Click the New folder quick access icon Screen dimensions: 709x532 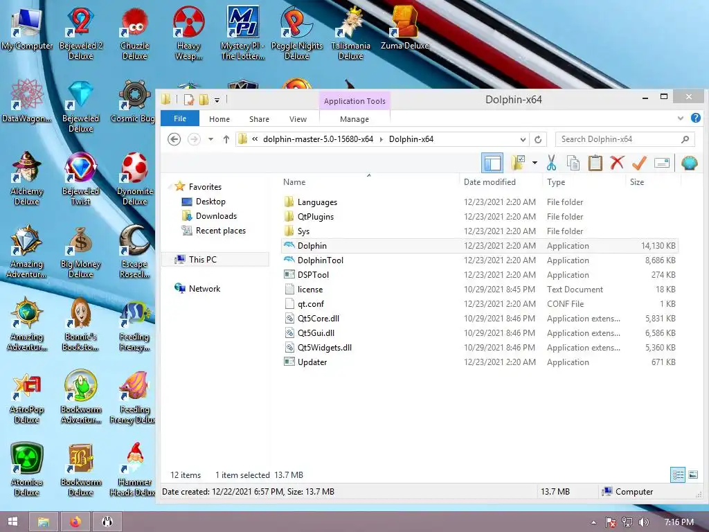tap(204, 100)
